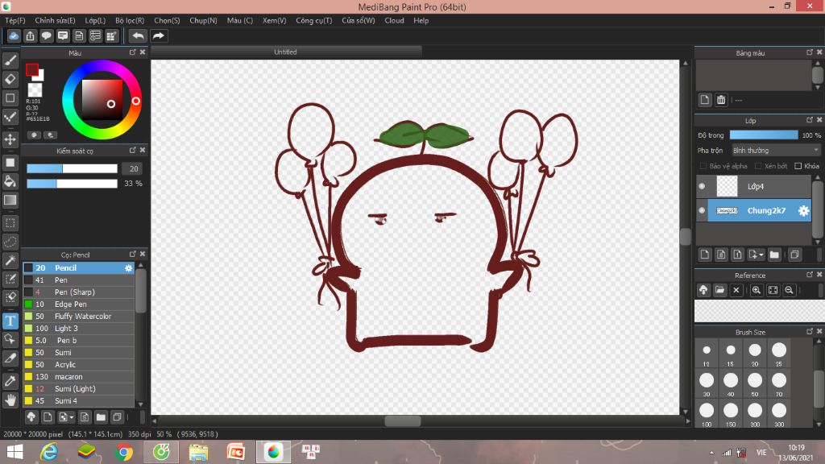
Task: Click the Độ trong opacity slider
Action: [x=763, y=135]
